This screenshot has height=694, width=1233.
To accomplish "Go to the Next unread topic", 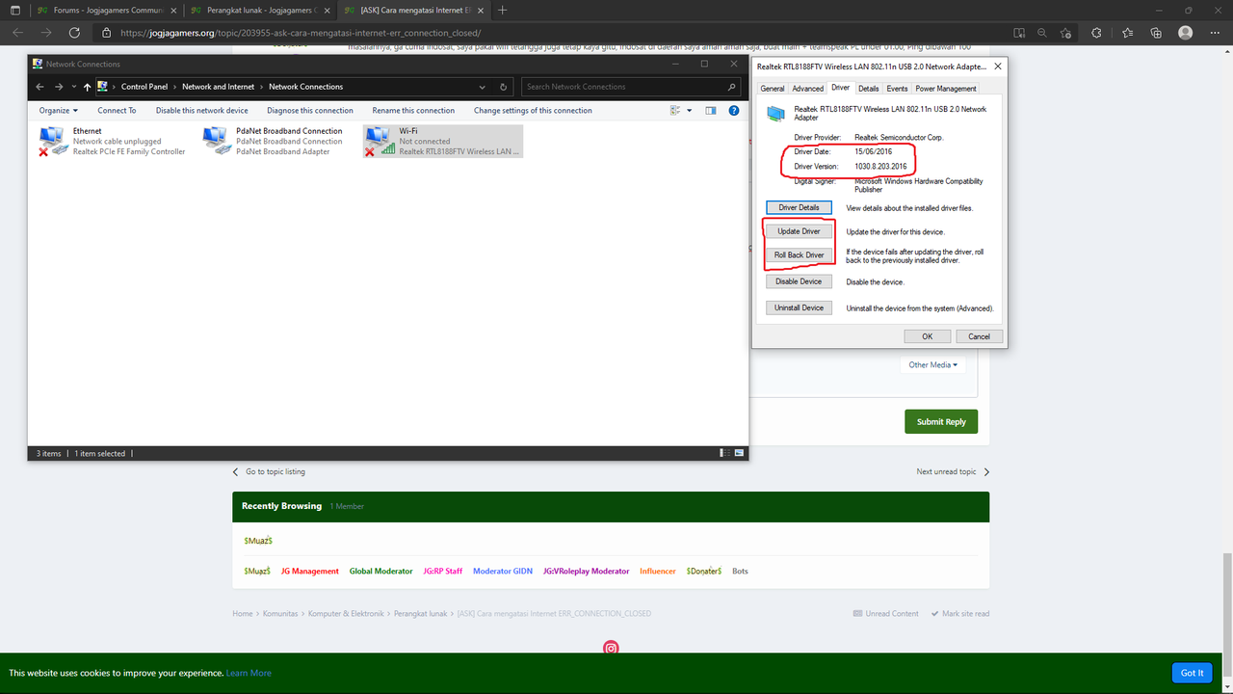I will (954, 472).
